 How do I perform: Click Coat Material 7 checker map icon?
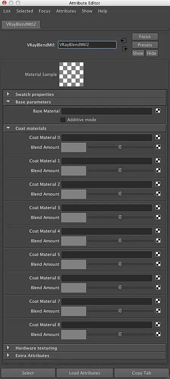158,301
